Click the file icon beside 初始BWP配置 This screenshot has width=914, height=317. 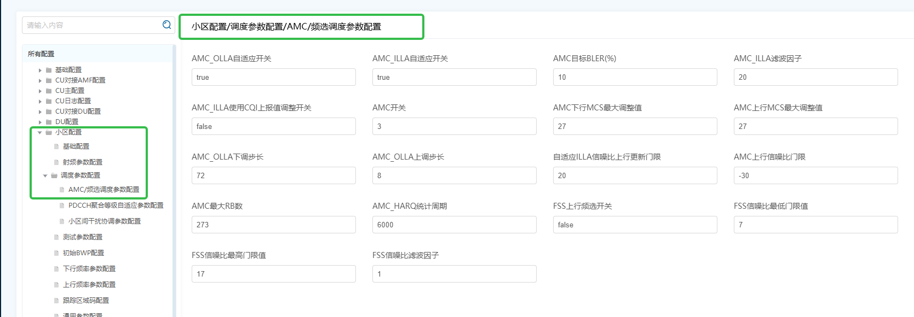(x=56, y=253)
